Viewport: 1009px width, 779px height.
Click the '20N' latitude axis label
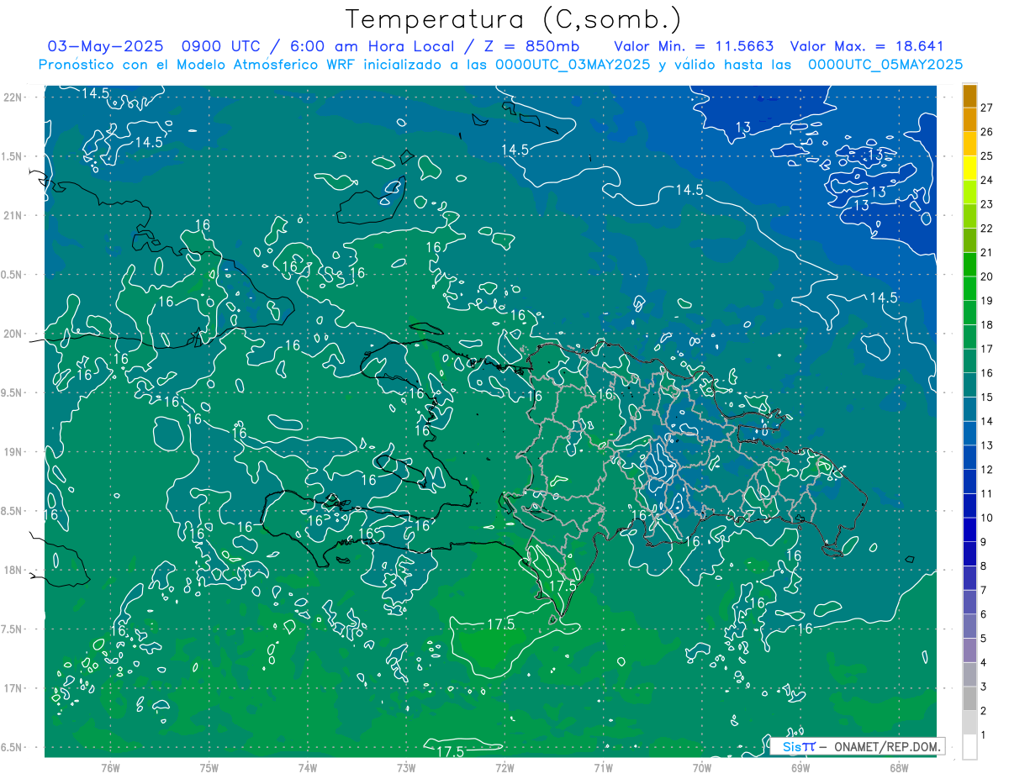pyautogui.click(x=14, y=334)
